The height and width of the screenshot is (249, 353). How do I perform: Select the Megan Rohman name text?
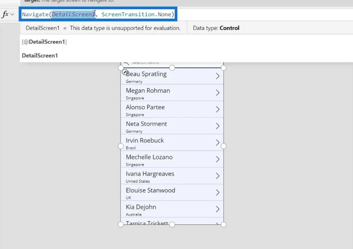coord(148,91)
